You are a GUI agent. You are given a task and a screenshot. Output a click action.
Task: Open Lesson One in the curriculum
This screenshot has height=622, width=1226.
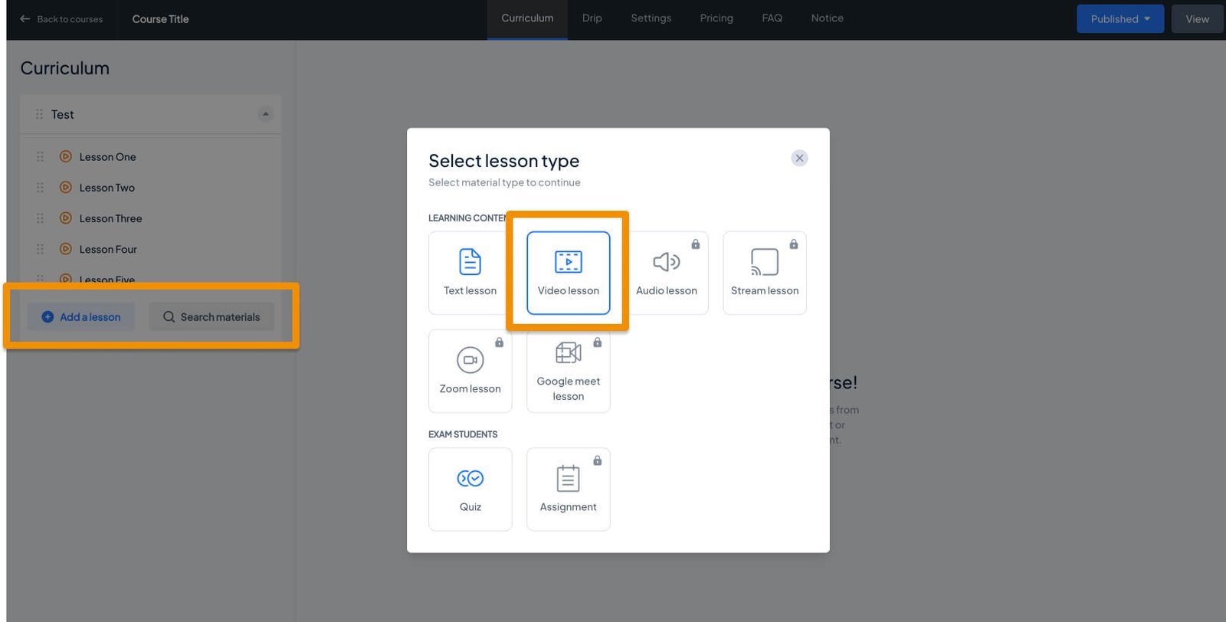107,157
